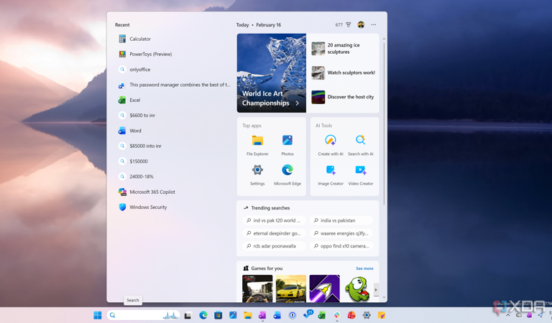The height and width of the screenshot is (323, 552).
Task: Open Settings in Top apps
Action: (257, 175)
